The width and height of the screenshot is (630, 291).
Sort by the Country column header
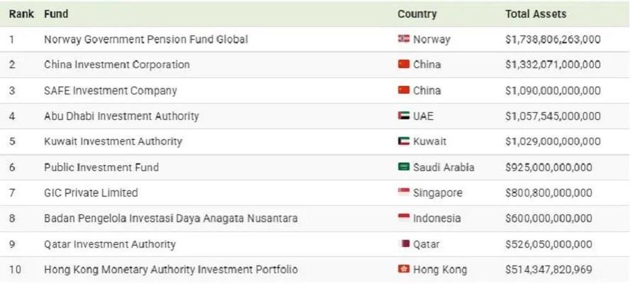[417, 14]
